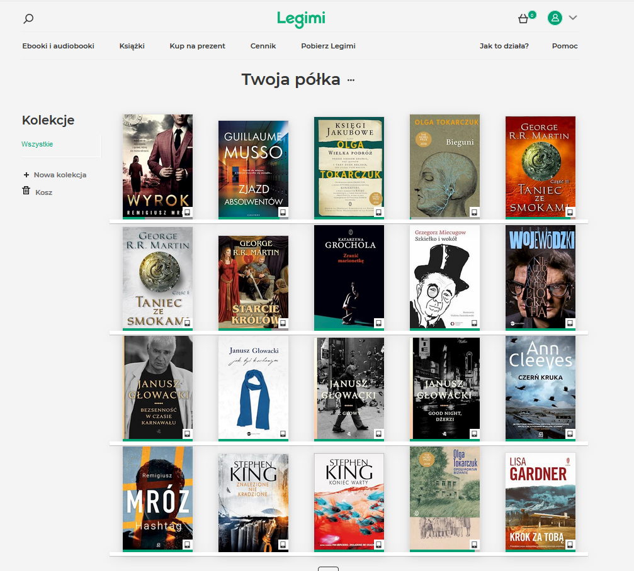Click ebook format icon on Czerń kruka
This screenshot has width=634, height=571.
[x=570, y=434]
